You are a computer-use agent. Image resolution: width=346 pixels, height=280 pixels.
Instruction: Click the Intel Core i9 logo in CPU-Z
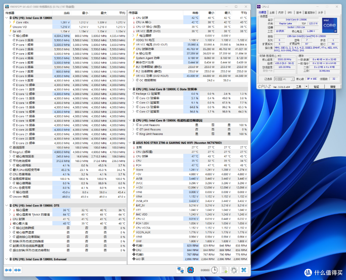pos(329,25)
